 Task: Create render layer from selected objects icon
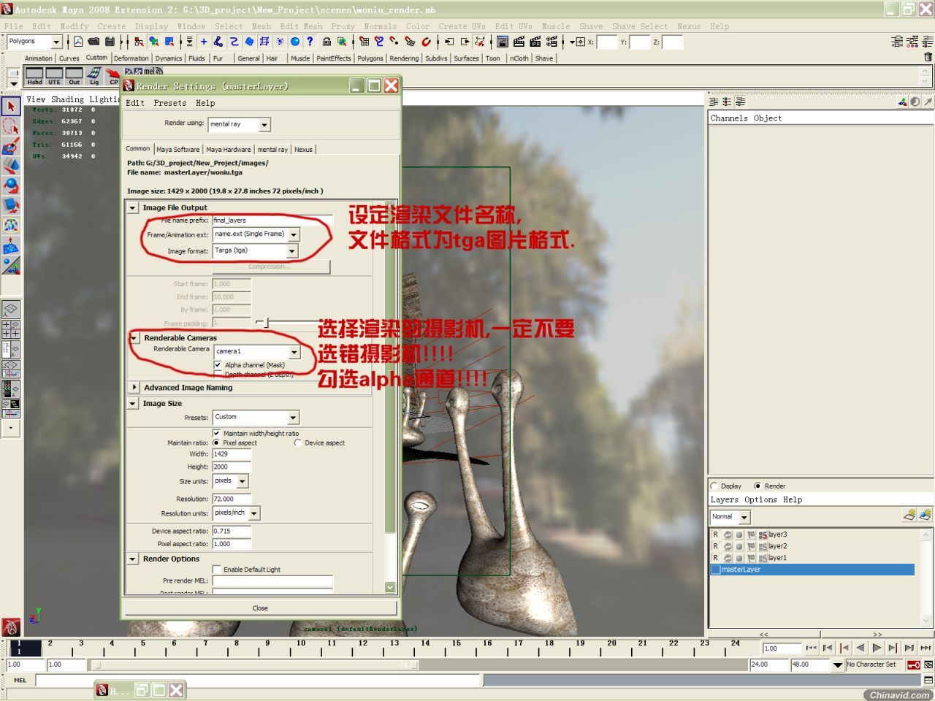coord(926,515)
